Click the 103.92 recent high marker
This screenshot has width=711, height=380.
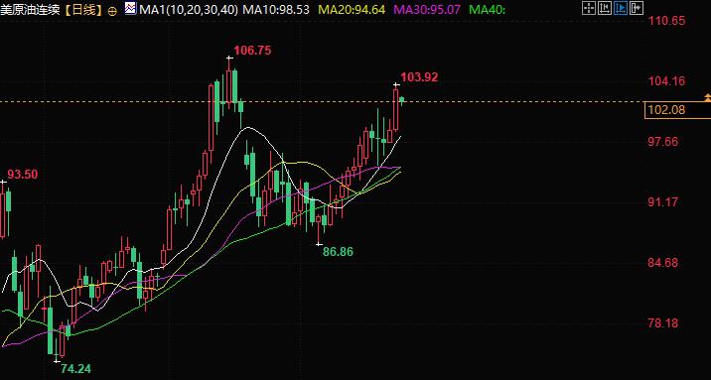pyautogui.click(x=420, y=77)
